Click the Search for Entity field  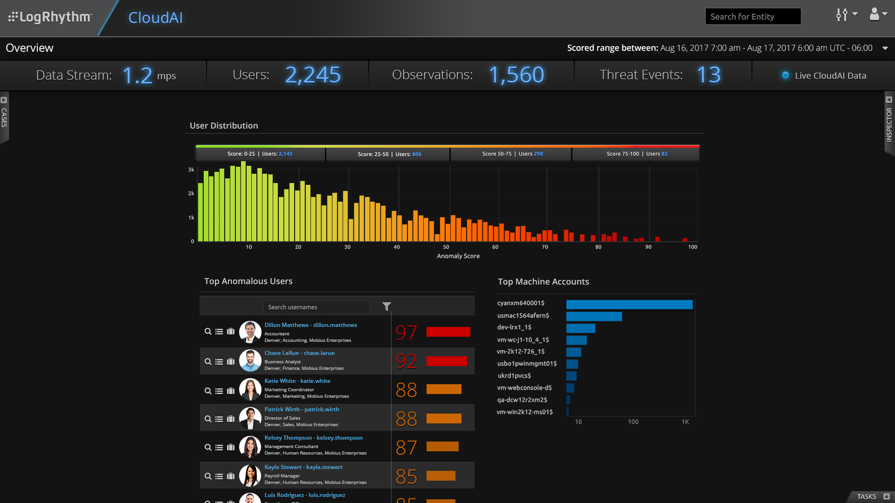pyautogui.click(x=752, y=17)
